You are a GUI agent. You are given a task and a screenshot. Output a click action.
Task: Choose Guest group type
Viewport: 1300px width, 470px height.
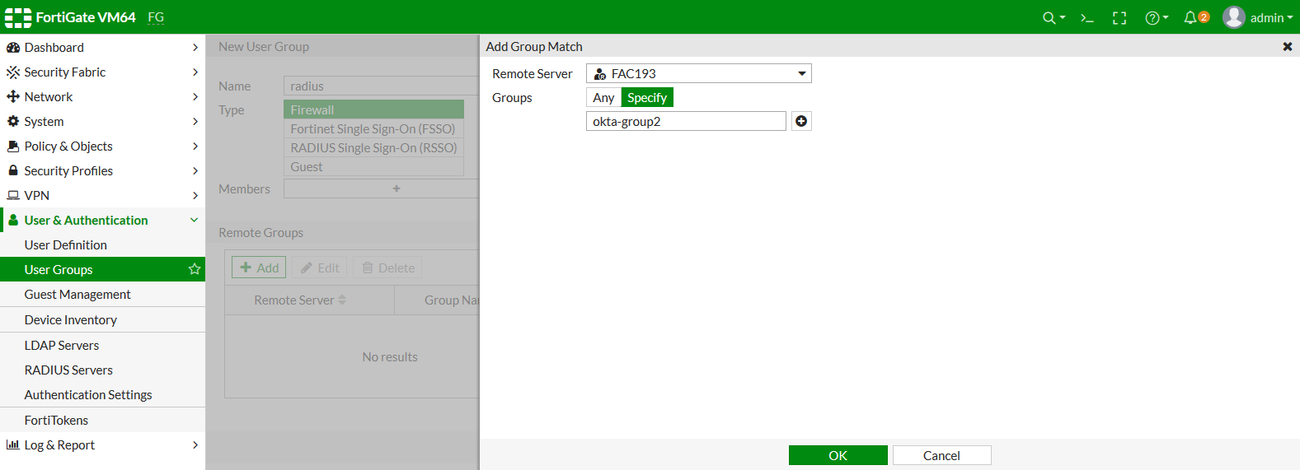click(x=373, y=167)
